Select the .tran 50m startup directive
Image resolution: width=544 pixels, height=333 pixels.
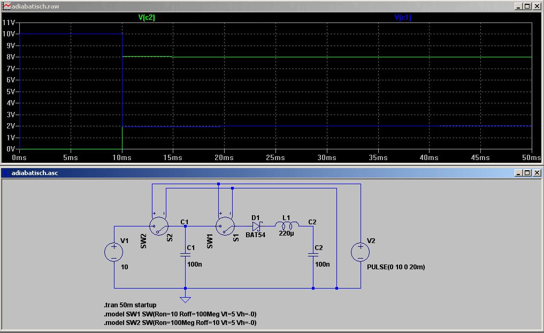coord(130,305)
